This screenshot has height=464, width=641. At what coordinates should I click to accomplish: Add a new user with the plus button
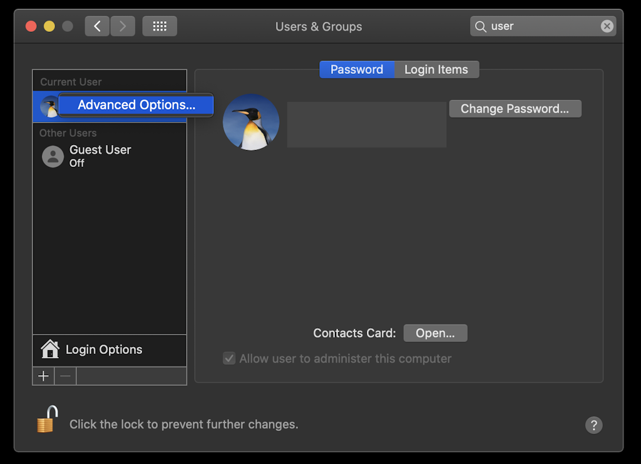(x=43, y=376)
